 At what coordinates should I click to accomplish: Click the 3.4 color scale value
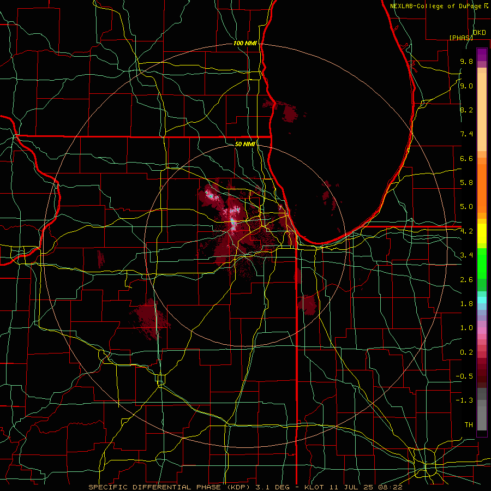click(466, 255)
